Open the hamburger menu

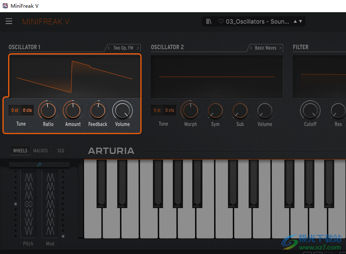(9, 21)
